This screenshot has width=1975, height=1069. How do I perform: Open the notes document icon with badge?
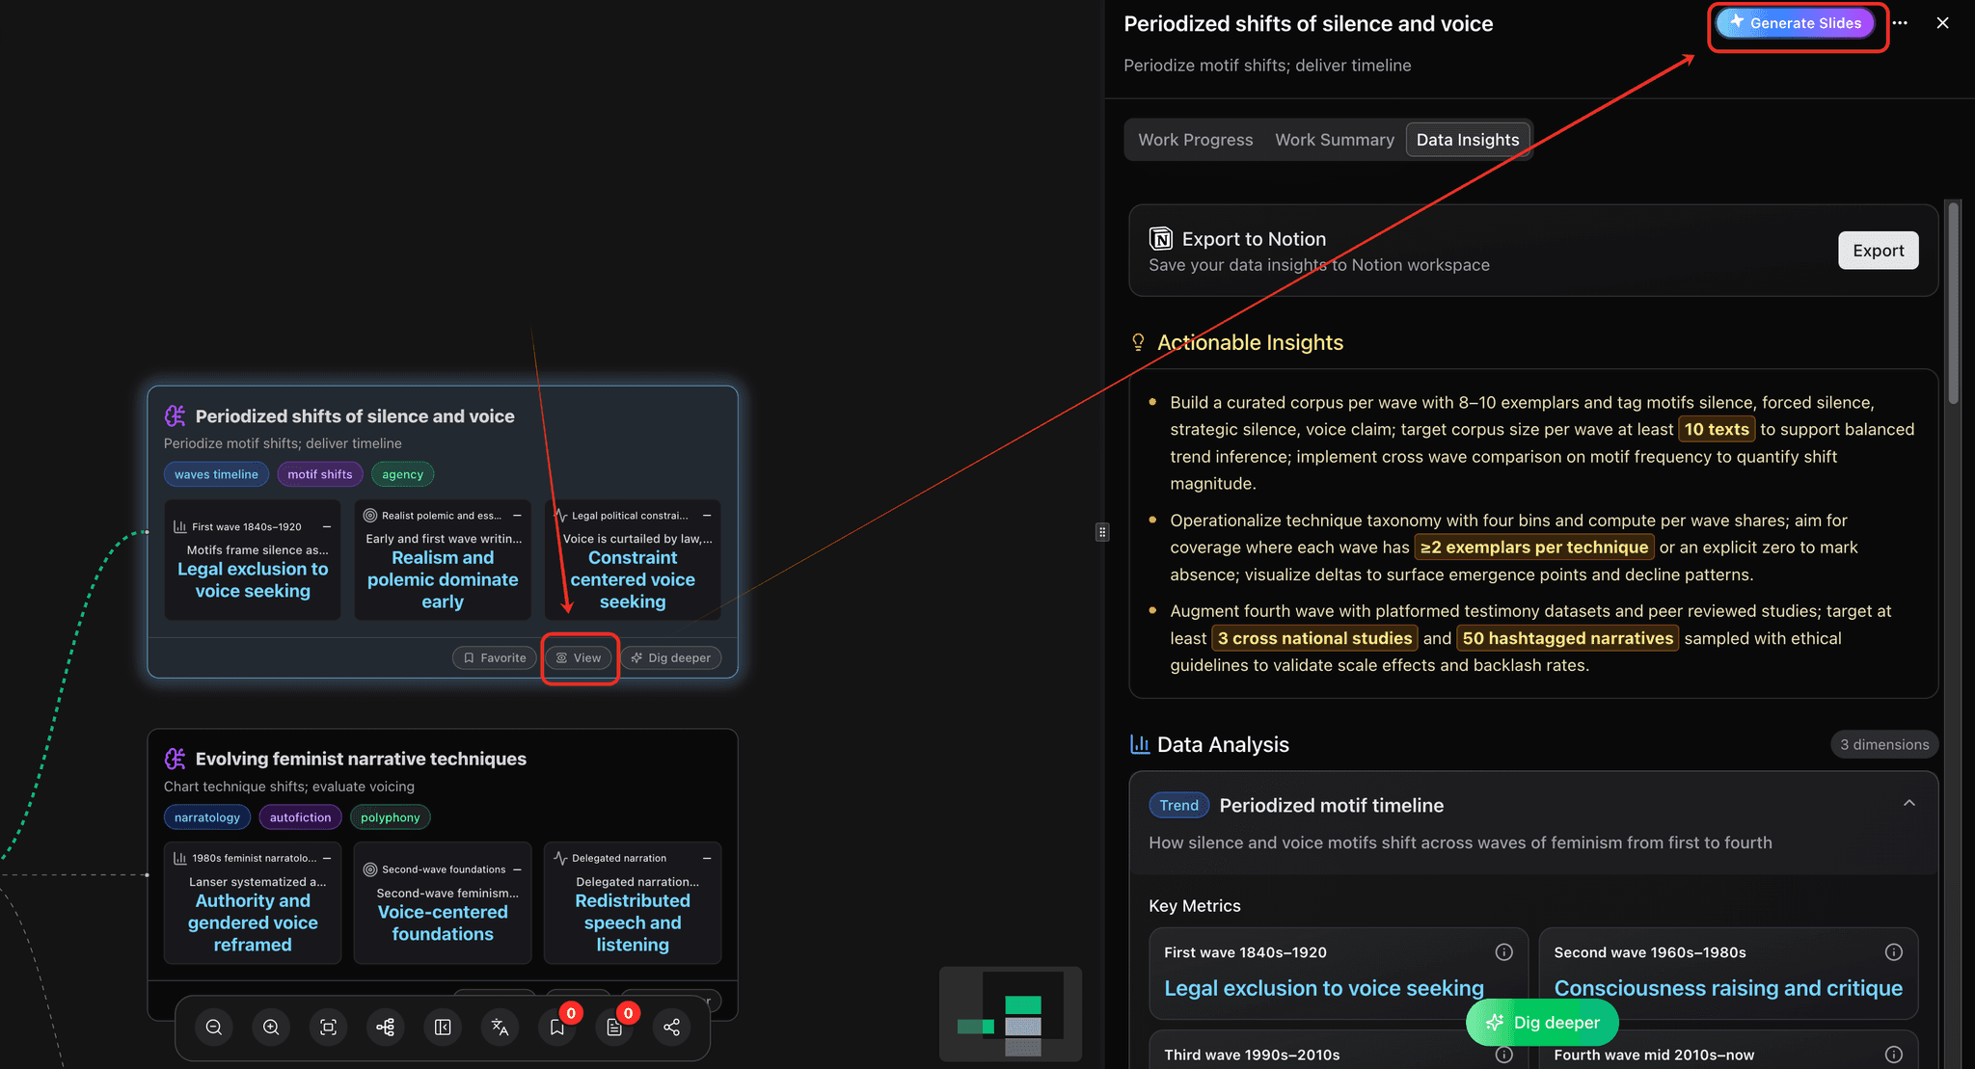pos(614,1028)
